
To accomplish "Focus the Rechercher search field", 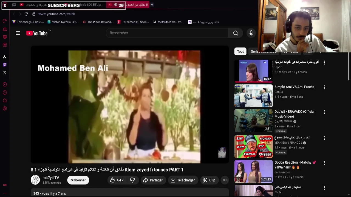I will [167, 33].
